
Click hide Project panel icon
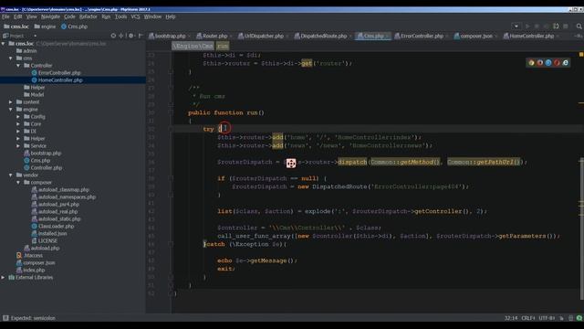click(x=141, y=36)
